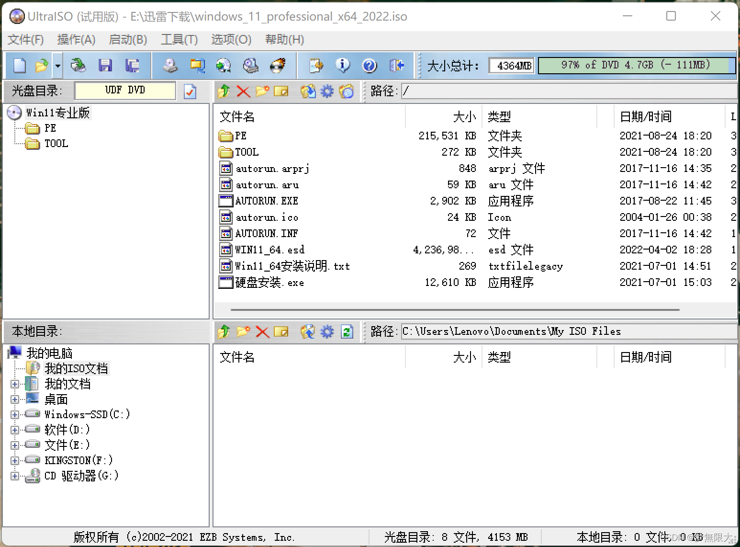Click red X delete icon in local pane
Image resolution: width=740 pixels, height=547 pixels.
(262, 331)
